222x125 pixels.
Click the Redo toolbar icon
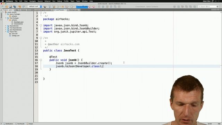pos(24,7)
